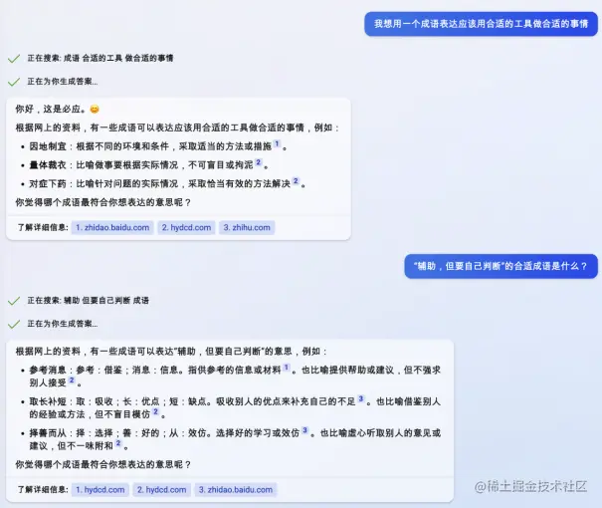602x508 pixels.
Task: Click first answer's 了解详细信息 label
Action: pos(43,227)
